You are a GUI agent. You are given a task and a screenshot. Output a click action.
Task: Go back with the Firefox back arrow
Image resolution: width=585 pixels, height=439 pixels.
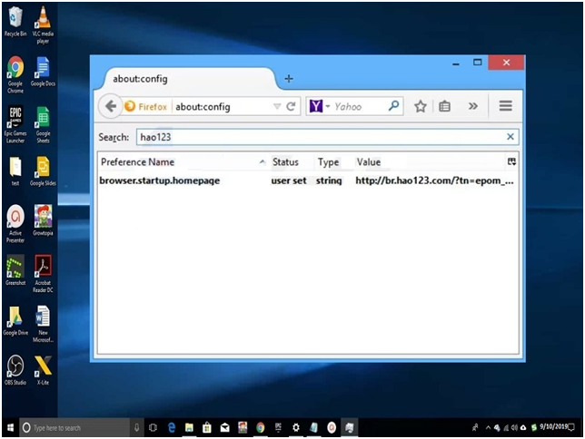click(x=111, y=107)
